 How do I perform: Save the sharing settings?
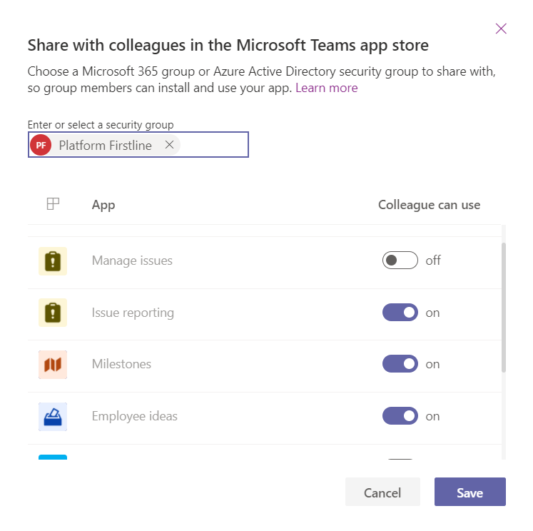click(x=469, y=492)
